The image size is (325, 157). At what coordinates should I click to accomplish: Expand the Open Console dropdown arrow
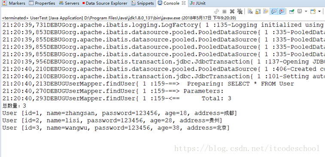[x=319, y=12]
